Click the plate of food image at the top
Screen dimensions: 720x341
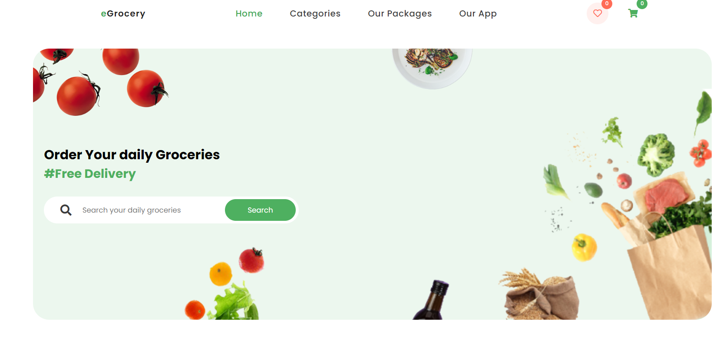[x=432, y=68]
